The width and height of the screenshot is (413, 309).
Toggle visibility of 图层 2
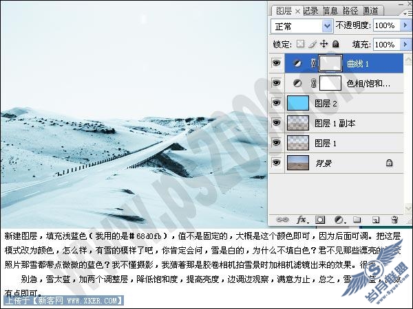point(276,103)
